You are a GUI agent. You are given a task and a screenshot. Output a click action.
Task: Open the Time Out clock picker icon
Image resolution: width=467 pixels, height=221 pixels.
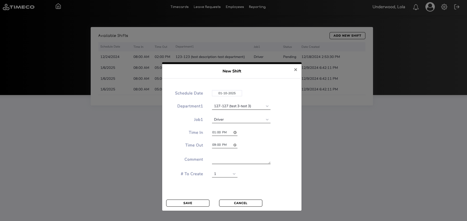tap(235, 145)
